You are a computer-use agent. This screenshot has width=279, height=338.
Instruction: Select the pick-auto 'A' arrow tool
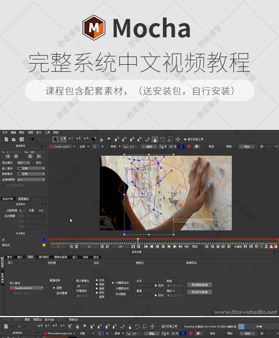pos(86,139)
